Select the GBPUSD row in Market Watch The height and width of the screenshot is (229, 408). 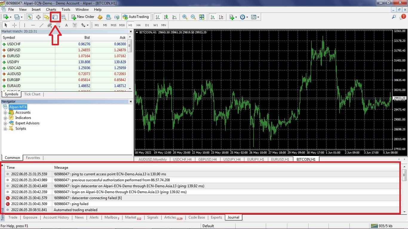[x=64, y=50]
